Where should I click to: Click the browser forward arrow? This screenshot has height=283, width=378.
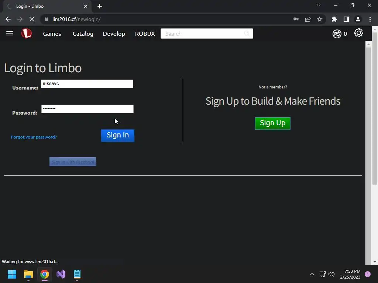(20, 19)
